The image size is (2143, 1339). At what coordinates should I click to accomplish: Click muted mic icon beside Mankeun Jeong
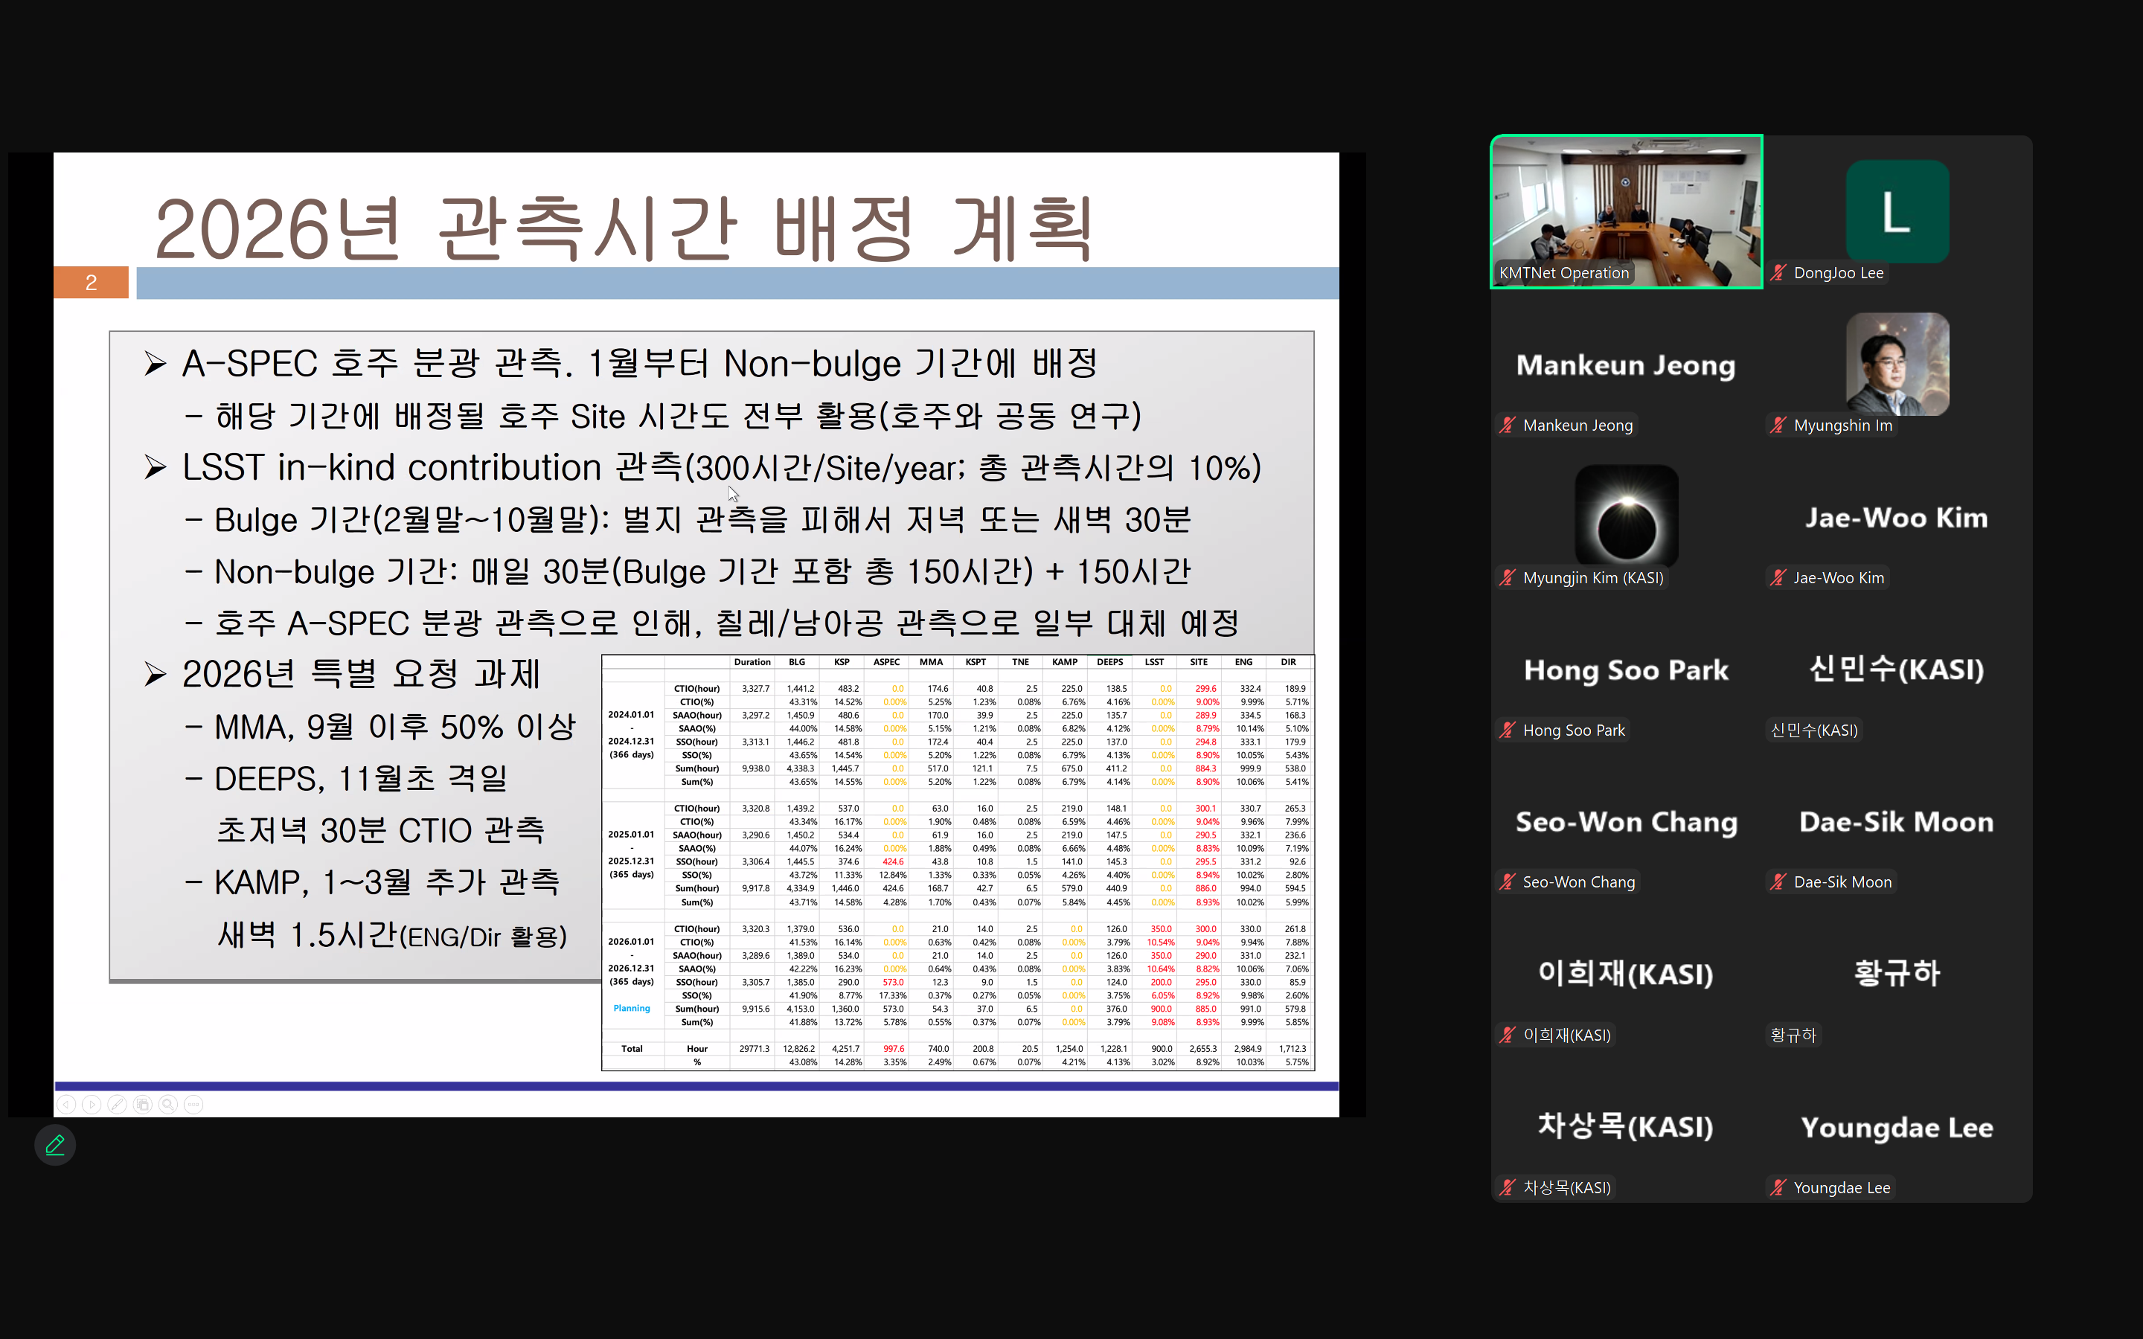coord(1508,425)
